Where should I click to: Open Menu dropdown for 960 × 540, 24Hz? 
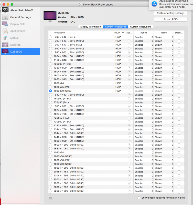coord(164,37)
